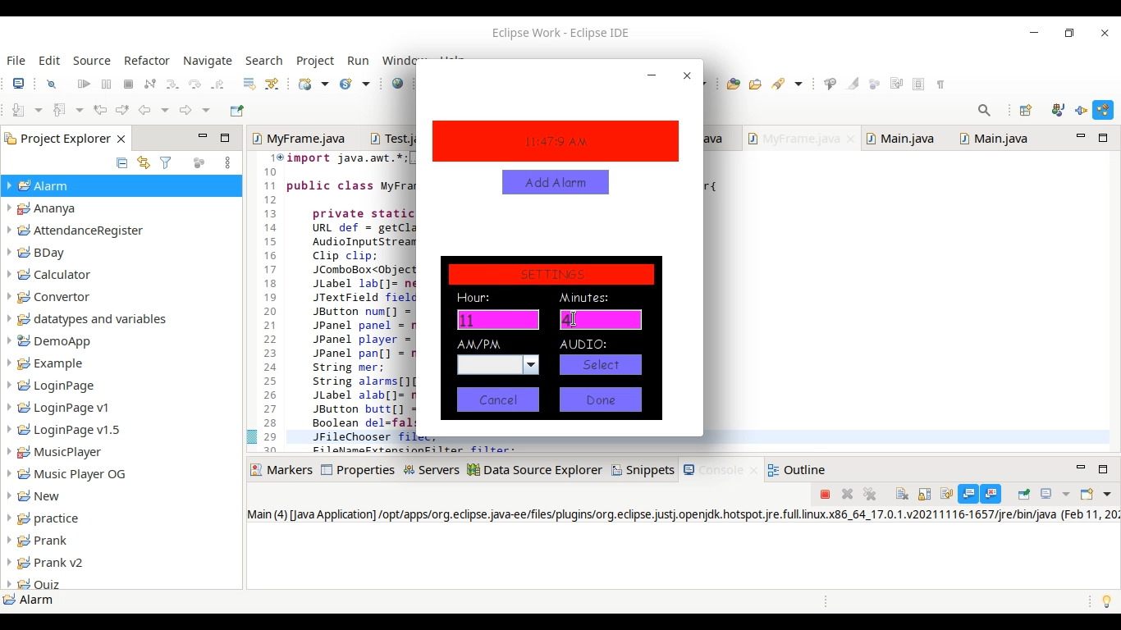Pin the Console view

[1023, 494]
